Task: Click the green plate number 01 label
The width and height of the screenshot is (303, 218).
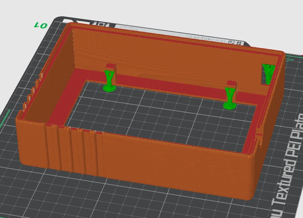Action: click(x=41, y=25)
